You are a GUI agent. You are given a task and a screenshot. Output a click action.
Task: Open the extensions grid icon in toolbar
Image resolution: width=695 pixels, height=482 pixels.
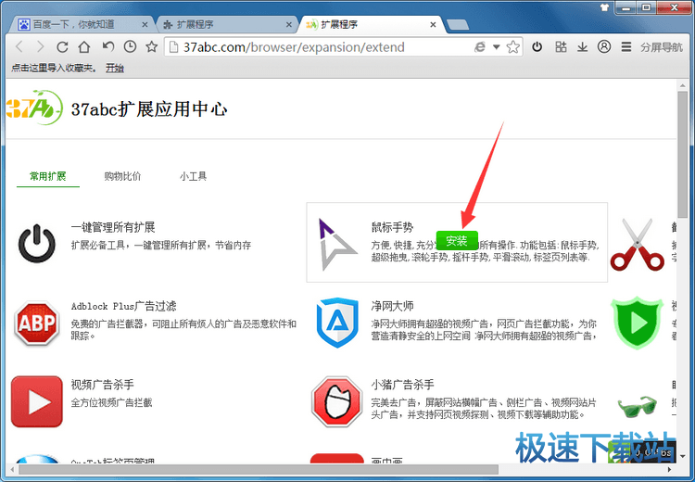click(x=561, y=46)
